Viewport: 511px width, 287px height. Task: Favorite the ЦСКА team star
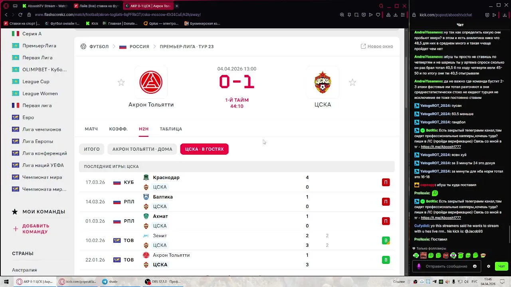[352, 83]
